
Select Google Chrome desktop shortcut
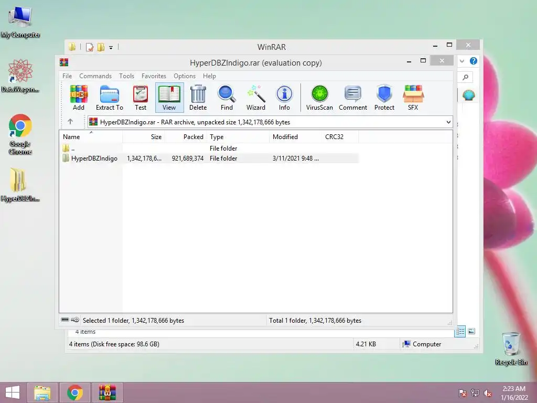click(x=20, y=134)
